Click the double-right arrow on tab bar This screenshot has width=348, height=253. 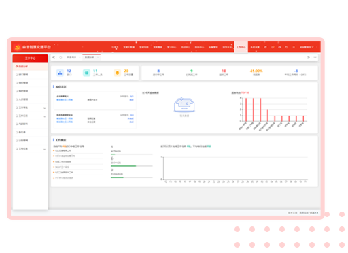pos(309,58)
